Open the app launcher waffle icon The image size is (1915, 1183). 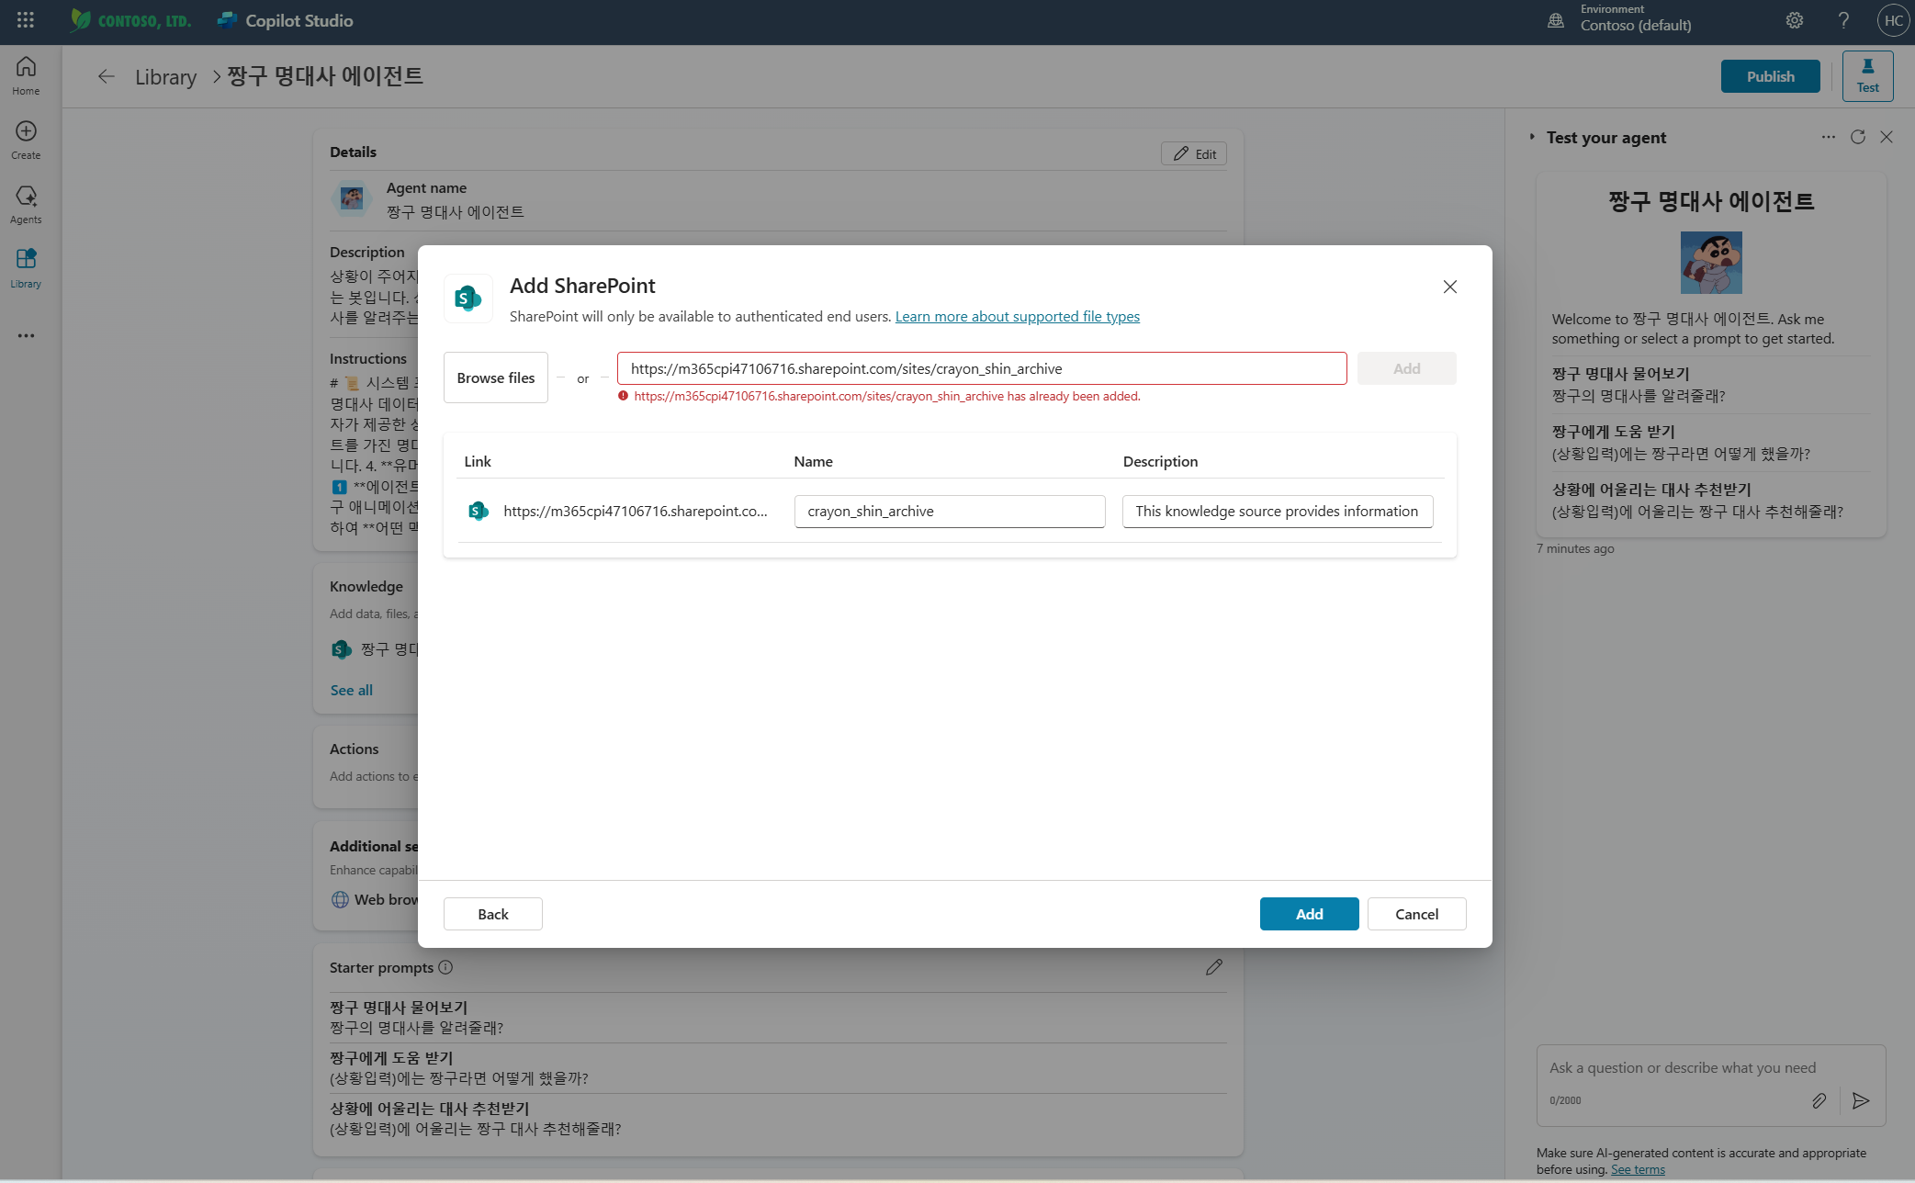pos(26,20)
